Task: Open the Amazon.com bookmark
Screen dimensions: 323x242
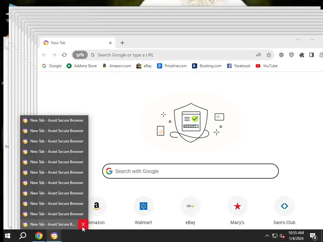Action: [x=117, y=66]
